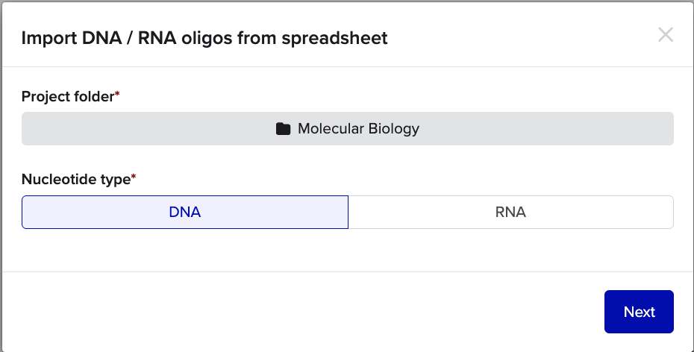Select DNA as nucleotide type
The image size is (694, 352).
click(184, 212)
